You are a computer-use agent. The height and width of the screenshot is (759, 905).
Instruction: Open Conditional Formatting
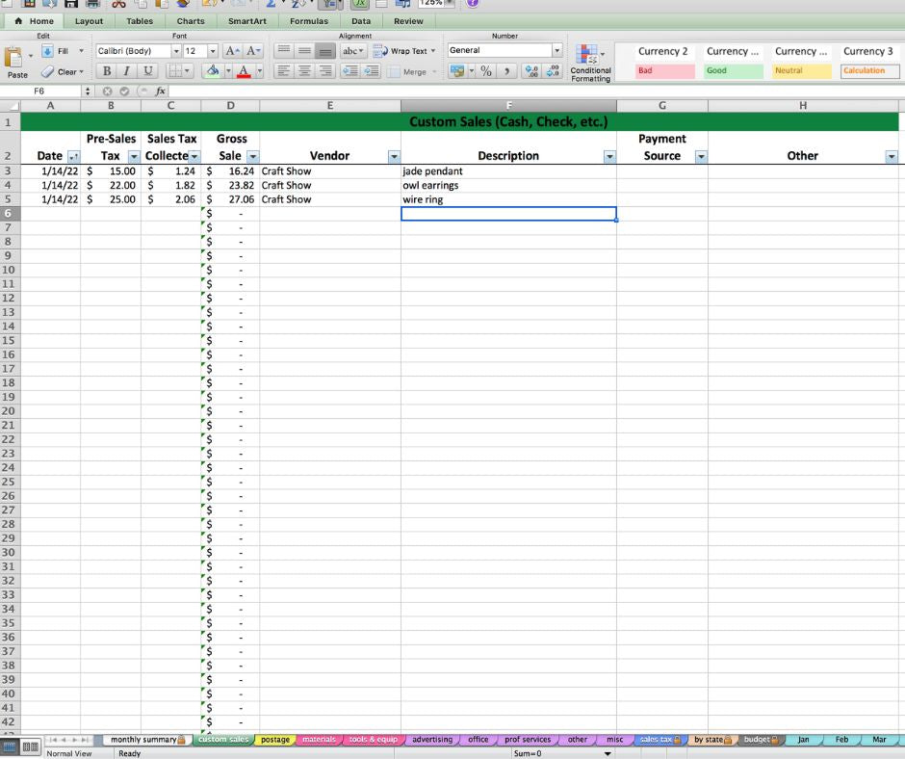[589, 63]
